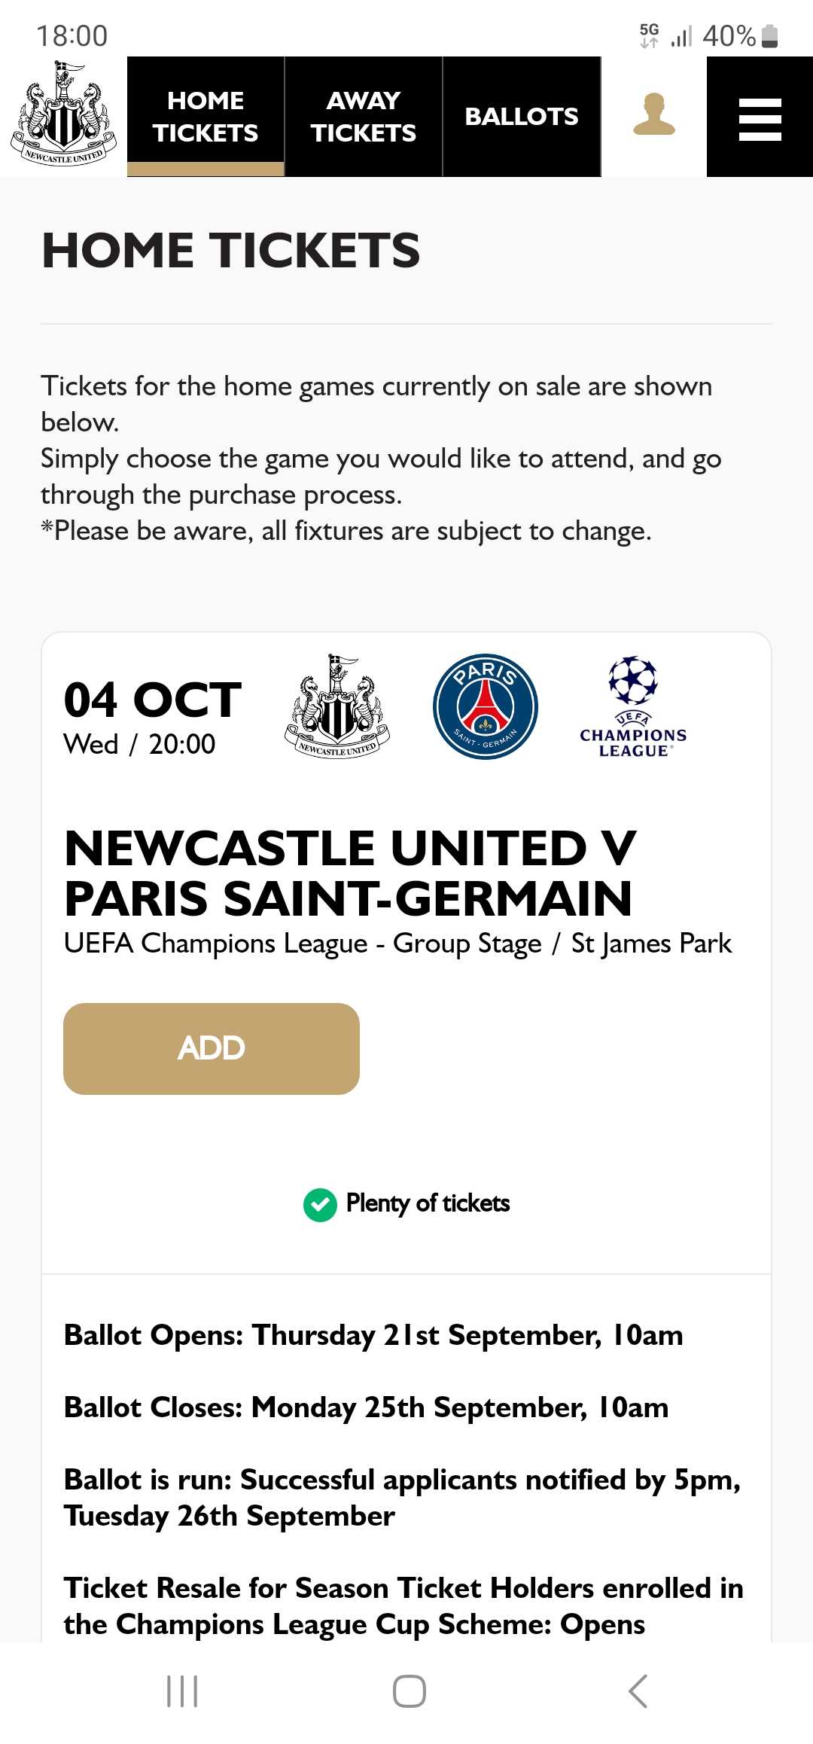Switch to the Home Tickets tab
813x1744 pixels.
click(206, 117)
